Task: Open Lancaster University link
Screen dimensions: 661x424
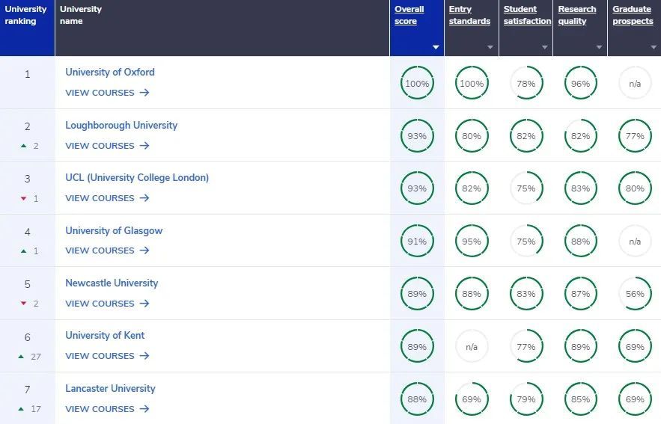Action: (111, 388)
